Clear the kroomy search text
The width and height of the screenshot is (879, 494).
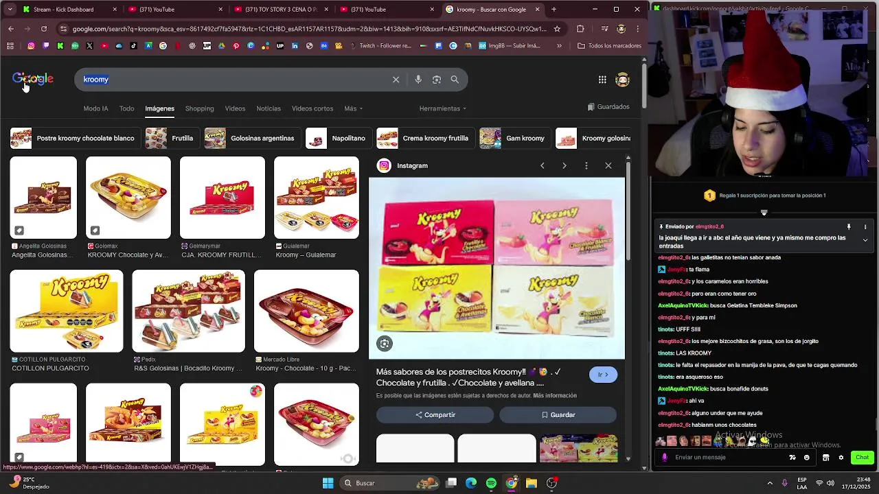pyautogui.click(x=396, y=80)
